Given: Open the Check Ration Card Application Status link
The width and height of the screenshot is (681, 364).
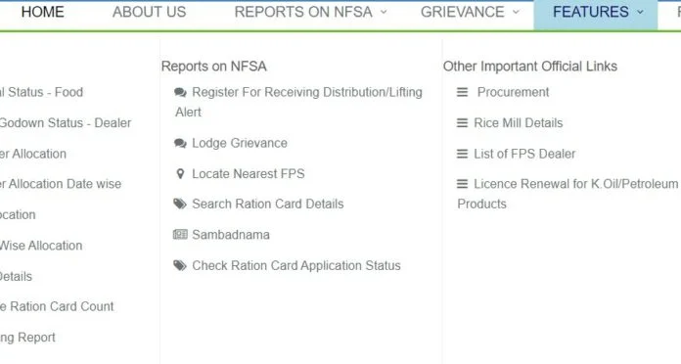Looking at the screenshot, I should pos(296,265).
